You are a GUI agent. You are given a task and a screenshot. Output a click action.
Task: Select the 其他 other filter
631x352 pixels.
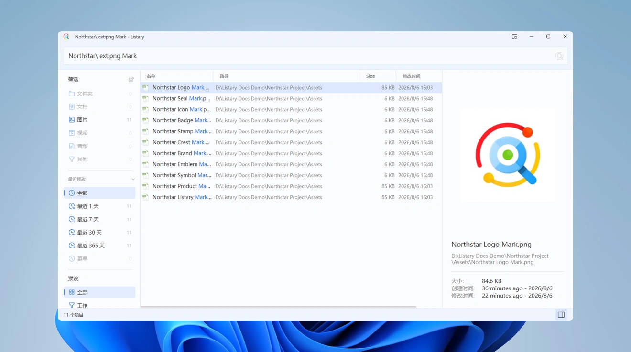[99, 159]
